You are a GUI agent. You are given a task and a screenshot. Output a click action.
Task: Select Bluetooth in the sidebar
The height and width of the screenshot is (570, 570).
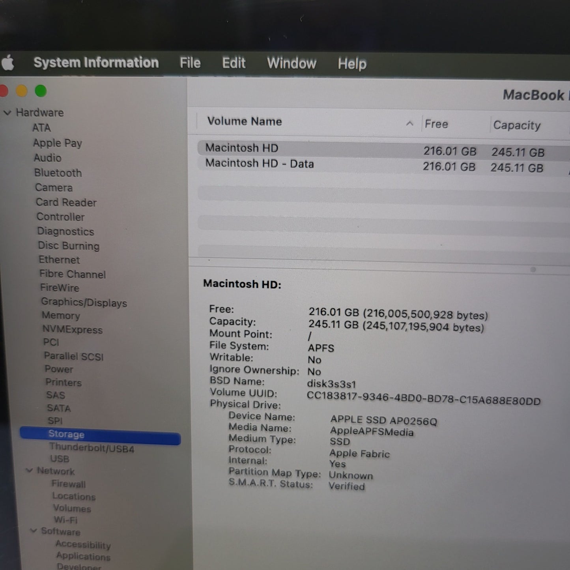58,173
